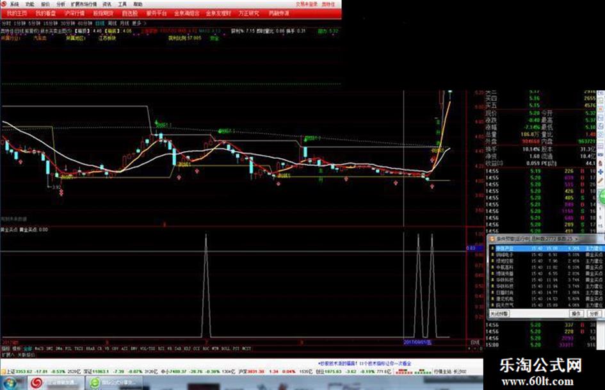Select the MACD indicator tab
This screenshot has width=605, height=390.
tap(39, 348)
